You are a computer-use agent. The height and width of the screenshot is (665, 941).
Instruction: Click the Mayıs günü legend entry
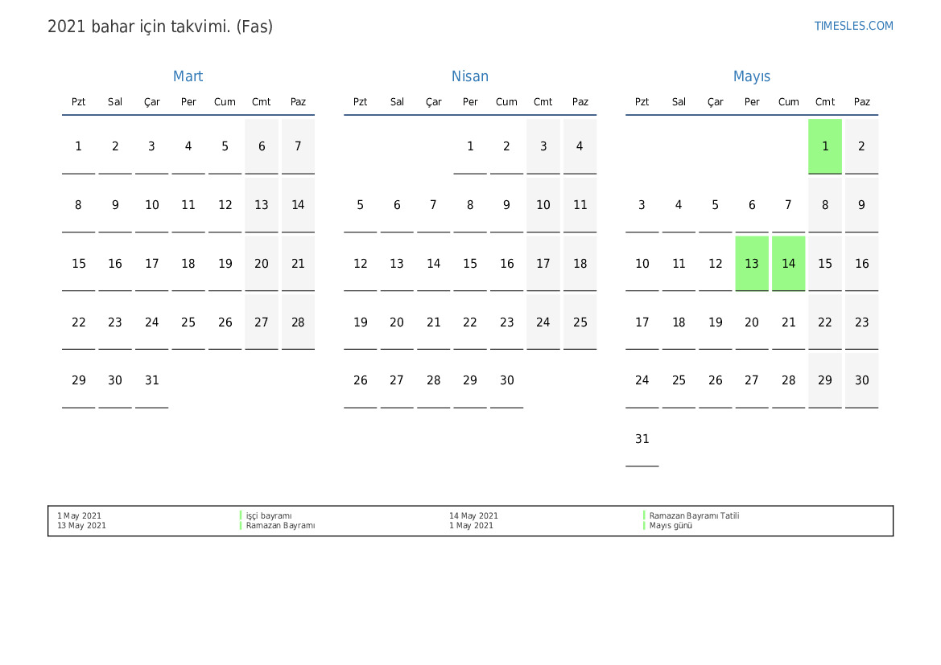coord(671,526)
